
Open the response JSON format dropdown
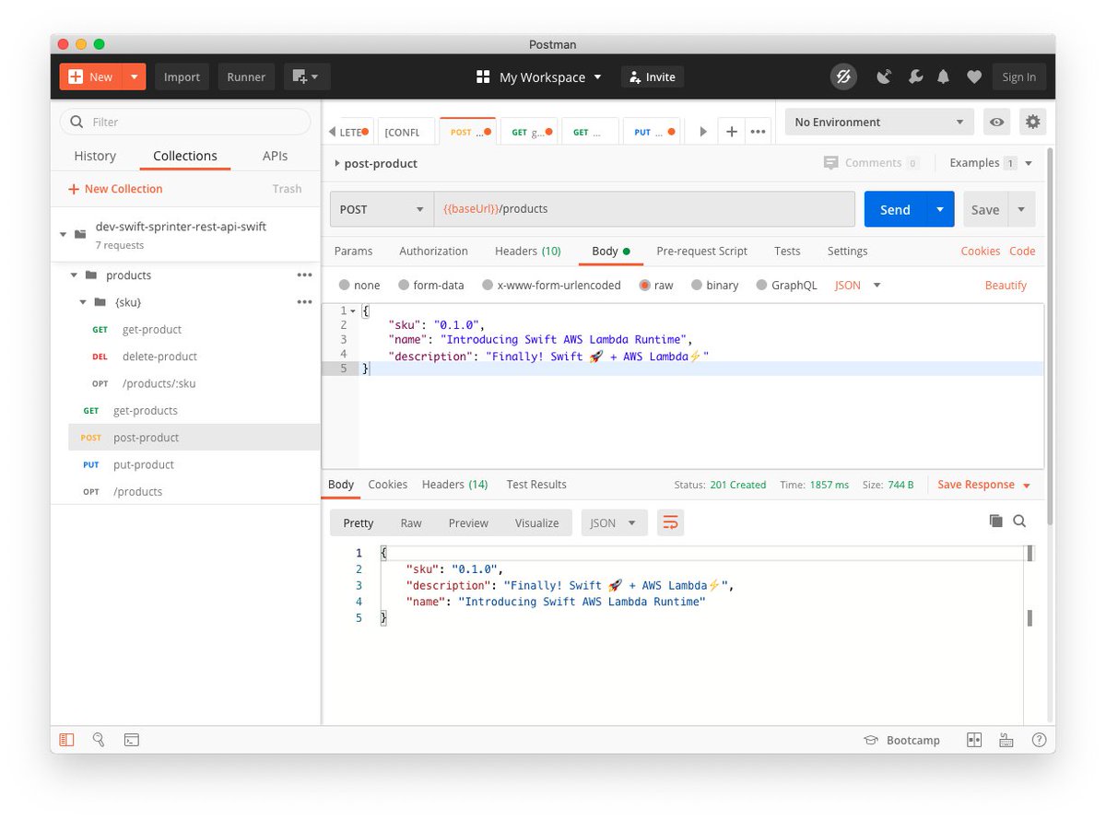614,522
